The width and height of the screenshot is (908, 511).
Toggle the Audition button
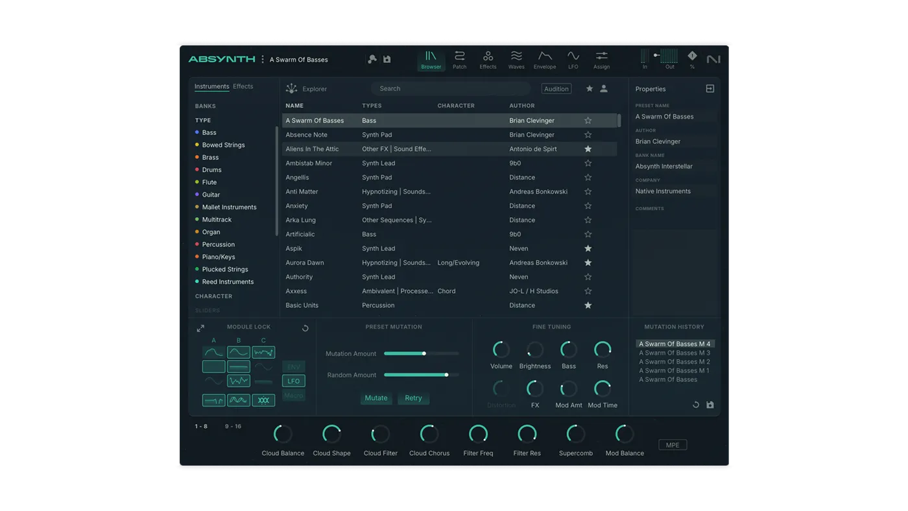tap(556, 89)
